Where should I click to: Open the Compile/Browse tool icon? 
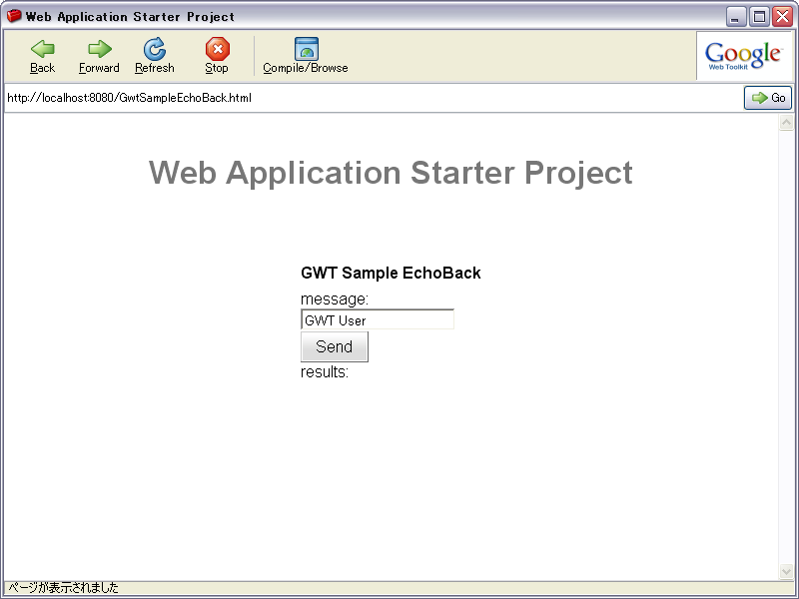point(306,45)
